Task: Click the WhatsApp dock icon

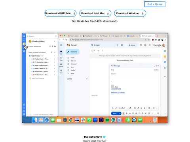Action: 89,120
